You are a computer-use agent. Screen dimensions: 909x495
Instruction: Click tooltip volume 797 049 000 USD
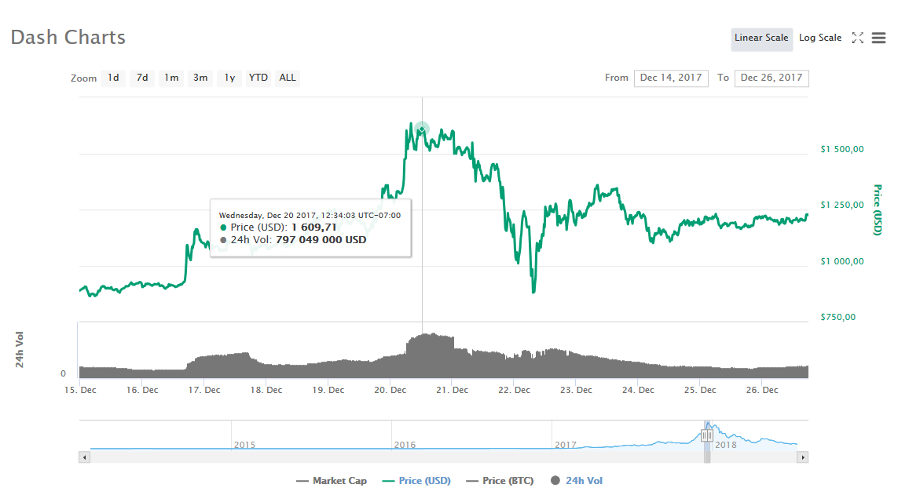point(321,240)
